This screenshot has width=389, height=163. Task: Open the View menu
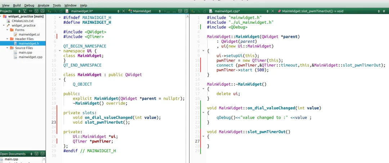pos(6,5)
